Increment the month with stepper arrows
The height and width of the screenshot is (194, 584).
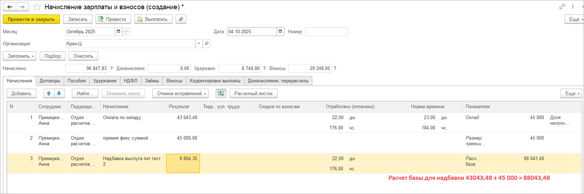click(x=126, y=30)
